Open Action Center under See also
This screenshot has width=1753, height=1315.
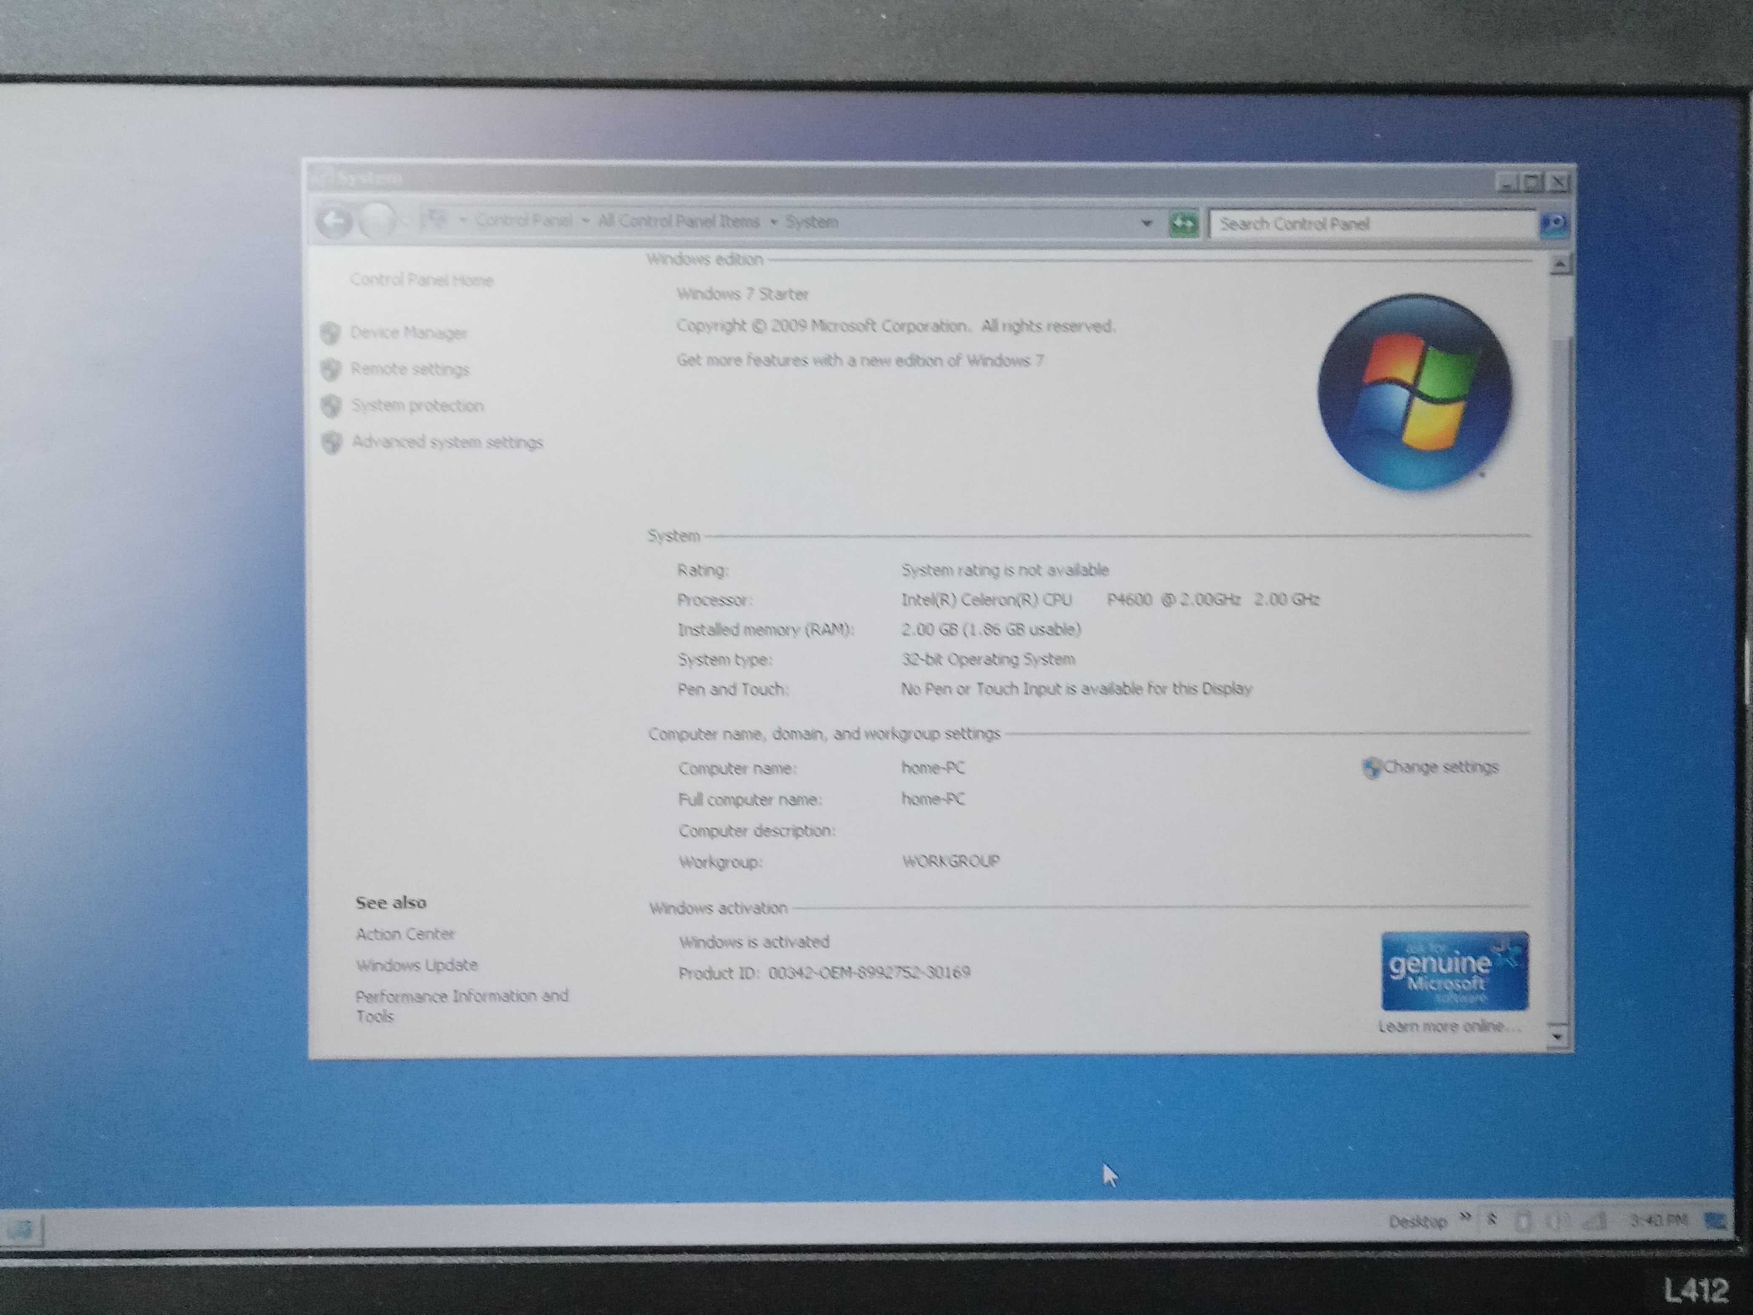tap(405, 934)
